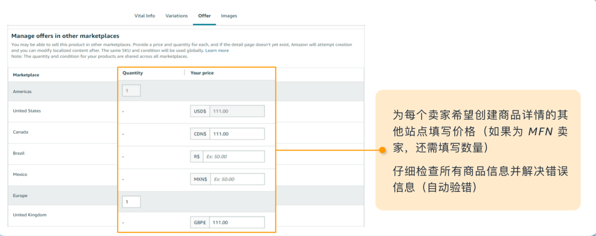
Task: Click the Mexico MXN$ price field
Action: [237, 179]
